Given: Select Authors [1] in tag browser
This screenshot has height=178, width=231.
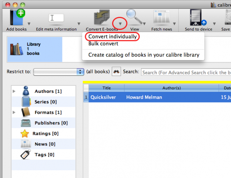Looking at the screenshot, I should [48, 91].
